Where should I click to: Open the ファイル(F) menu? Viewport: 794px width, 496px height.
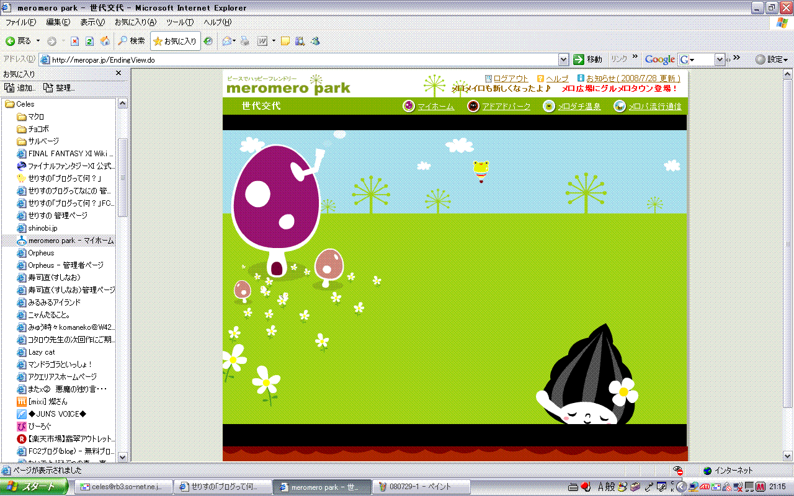(x=20, y=22)
